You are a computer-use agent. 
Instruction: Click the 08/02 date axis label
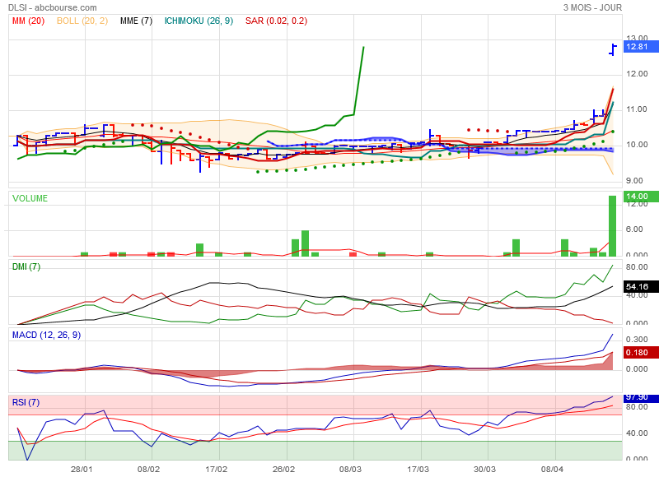click(149, 469)
